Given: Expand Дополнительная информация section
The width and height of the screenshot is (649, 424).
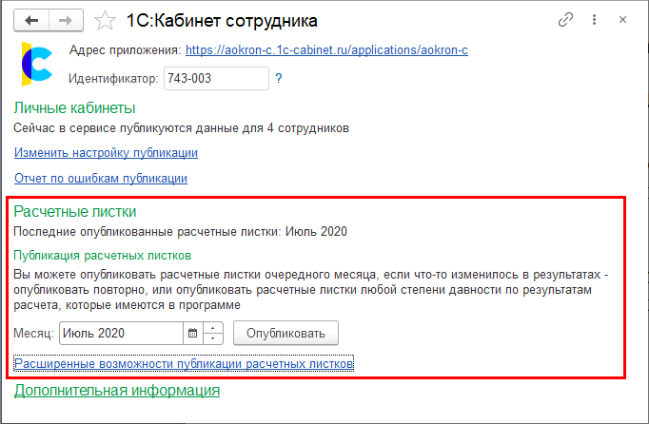Looking at the screenshot, I should 117,390.
